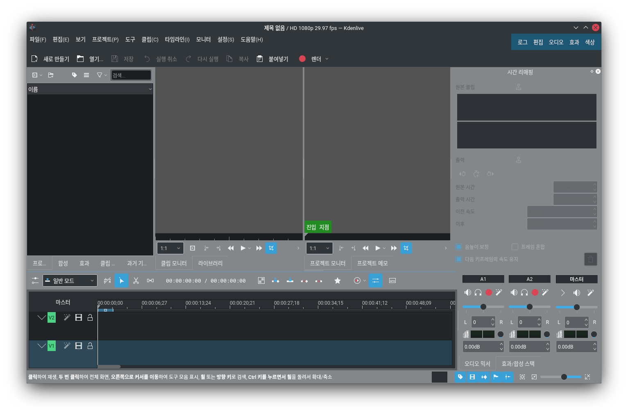Screen dimensions: 628x415
Task: Switch to the 라이브러리 tab
Action: 210,263
